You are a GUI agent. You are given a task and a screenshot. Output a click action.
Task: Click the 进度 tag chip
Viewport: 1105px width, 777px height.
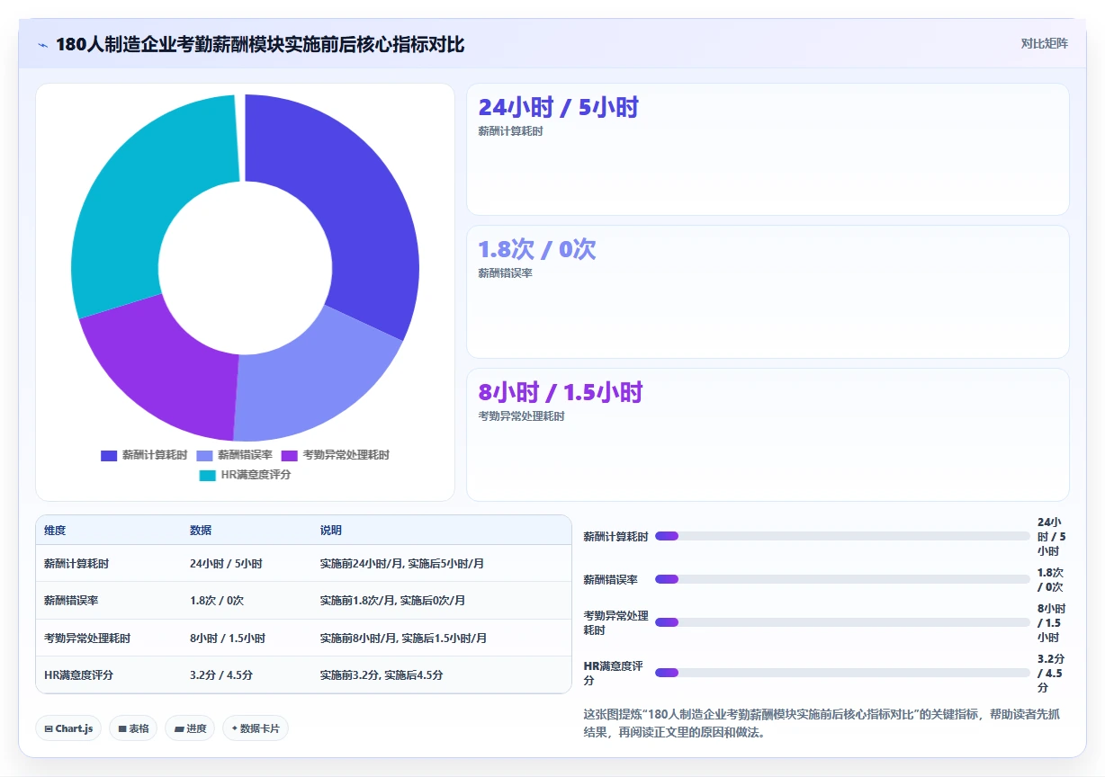pos(190,728)
